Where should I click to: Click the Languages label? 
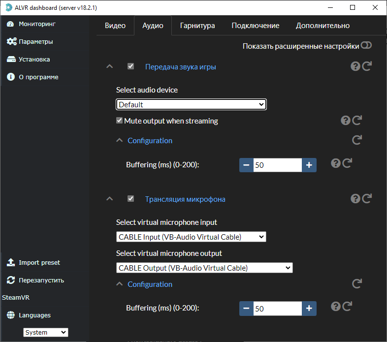[x=34, y=315]
